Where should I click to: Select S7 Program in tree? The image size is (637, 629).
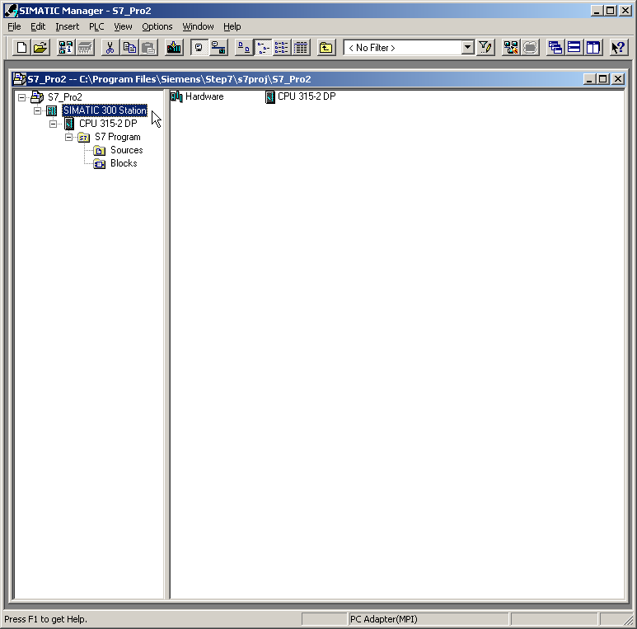[x=117, y=137]
